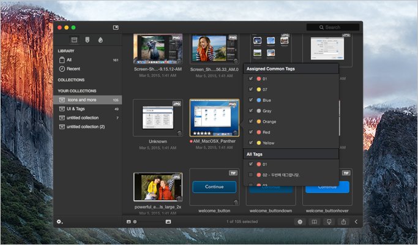Click the clipboard icon on powerful_e...ls_large_2x thumbnail
Viewport: 418px width, 245px height.
point(179,198)
